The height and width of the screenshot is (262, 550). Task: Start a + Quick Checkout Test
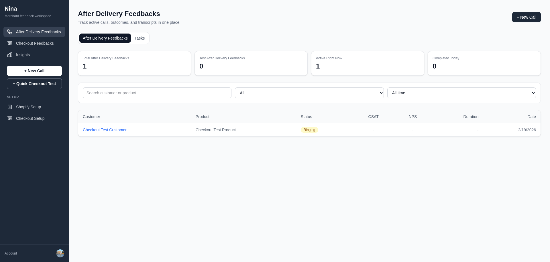[x=34, y=84]
